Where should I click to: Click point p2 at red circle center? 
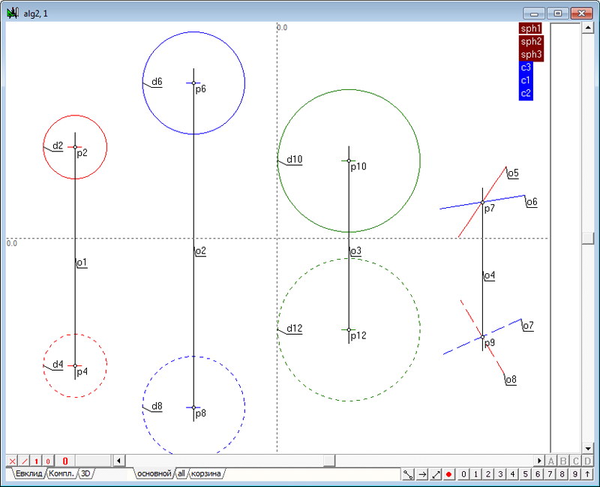pos(75,147)
